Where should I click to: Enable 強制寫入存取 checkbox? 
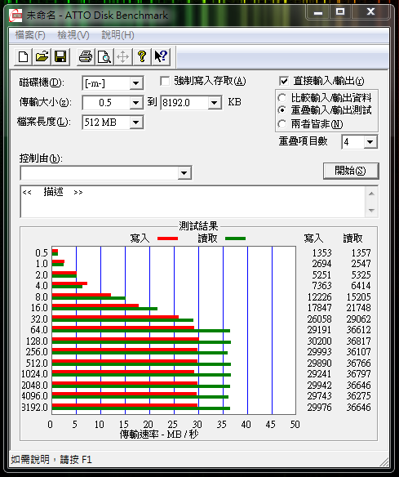point(165,81)
